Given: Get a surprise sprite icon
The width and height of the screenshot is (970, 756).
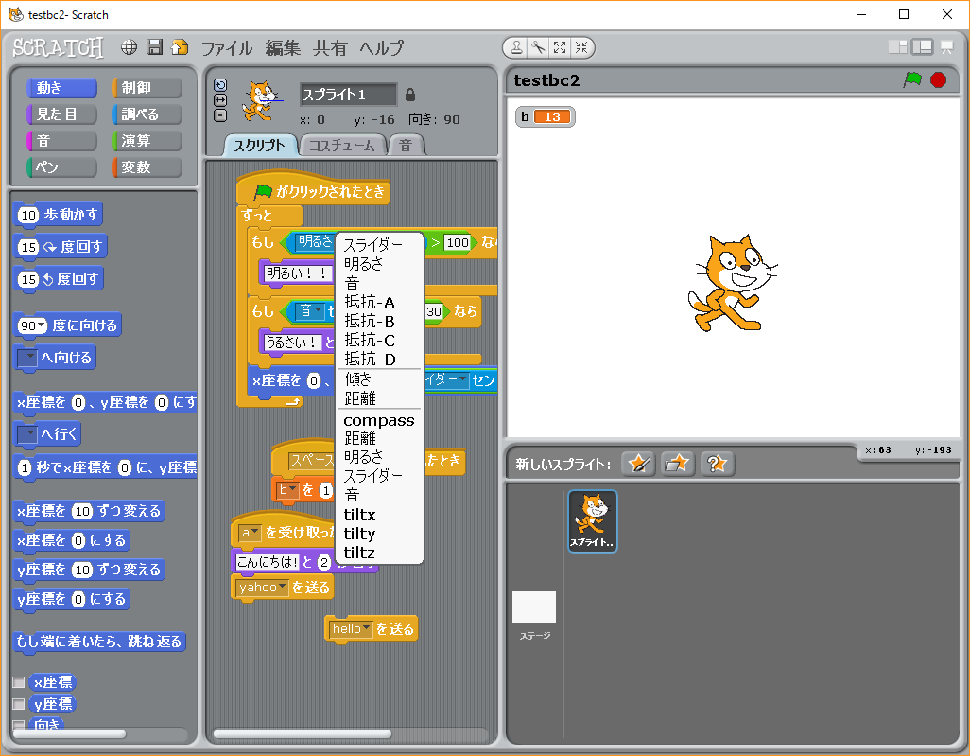Looking at the screenshot, I should [x=717, y=464].
